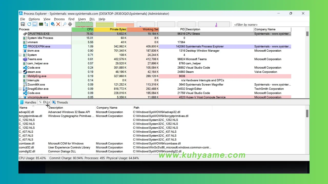This screenshot has height=184, width=328.
Task: Collapse the System process tree node
Action: (x=20, y=55)
